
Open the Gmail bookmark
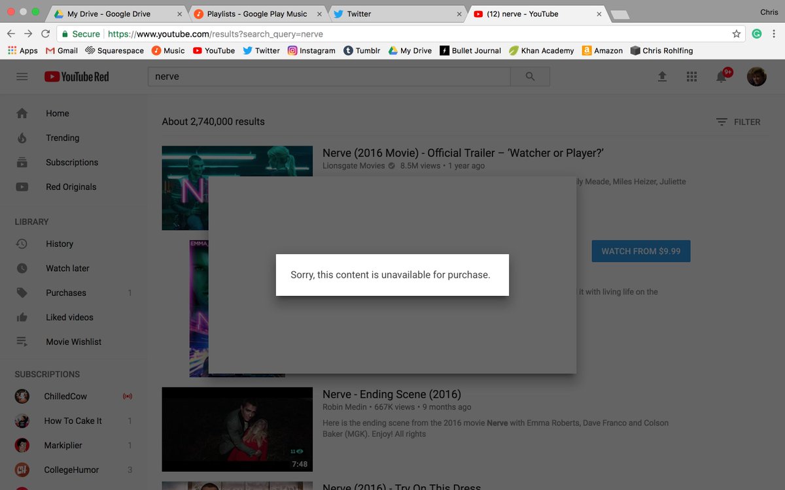[x=61, y=50]
